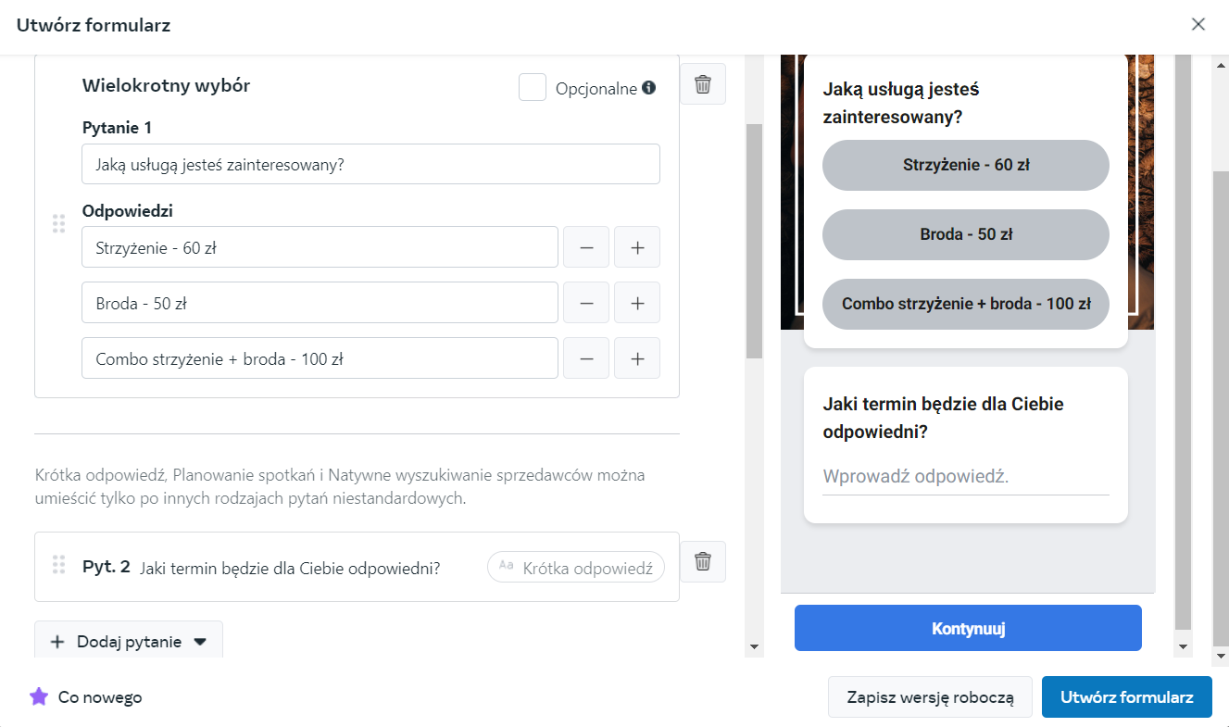Click the drag handle beside Odpowiedzi
The width and height of the screenshot is (1229, 727).
58,223
